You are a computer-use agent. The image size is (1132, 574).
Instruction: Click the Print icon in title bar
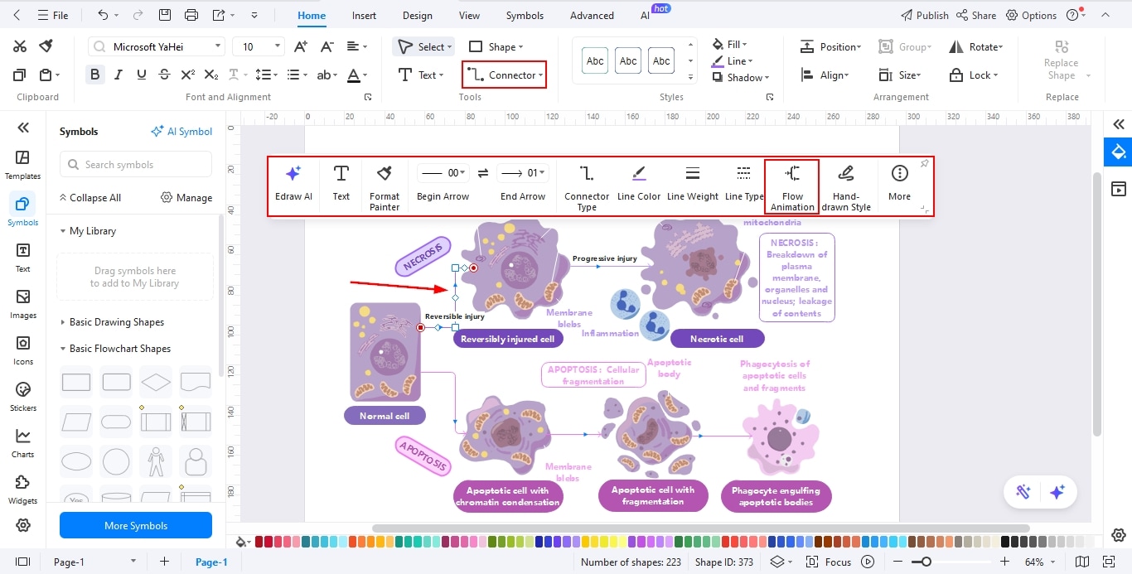[x=191, y=15]
